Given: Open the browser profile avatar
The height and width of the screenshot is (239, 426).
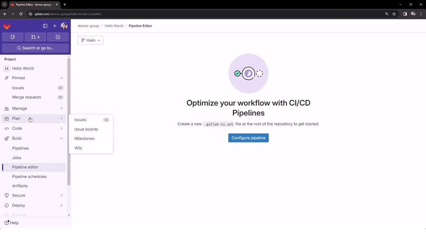Looking at the screenshot, I should pos(413,14).
